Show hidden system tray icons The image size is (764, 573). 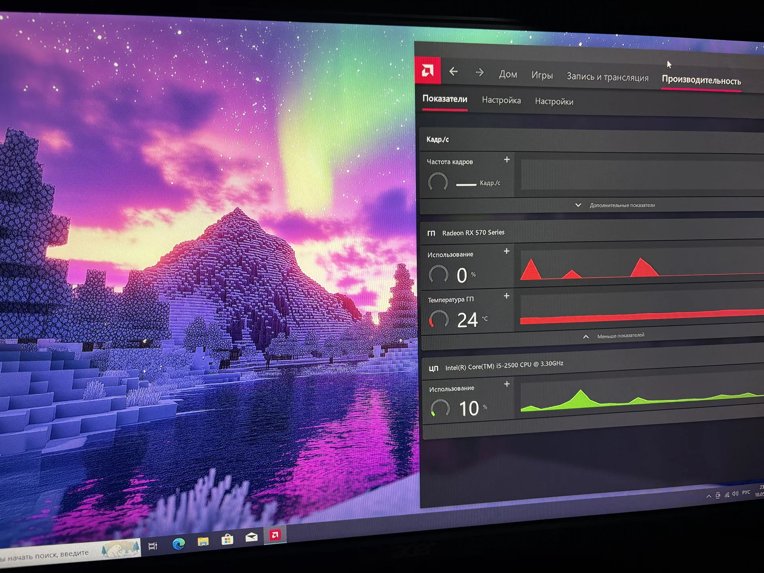pos(709,496)
